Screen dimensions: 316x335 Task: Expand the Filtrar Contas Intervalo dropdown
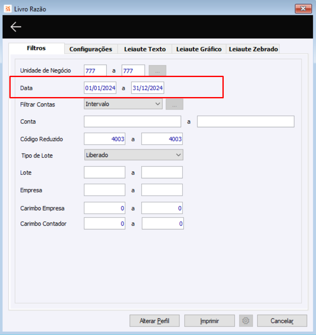click(x=123, y=104)
